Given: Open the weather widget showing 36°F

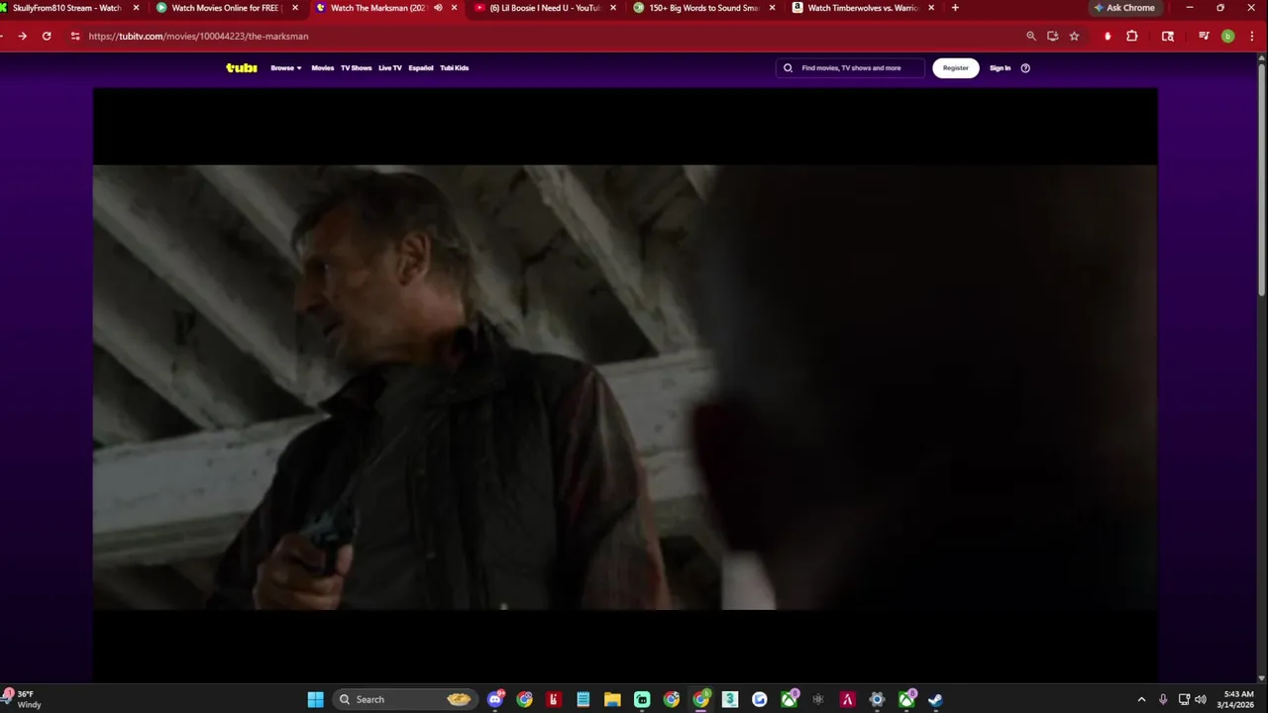Looking at the screenshot, I should (24, 699).
